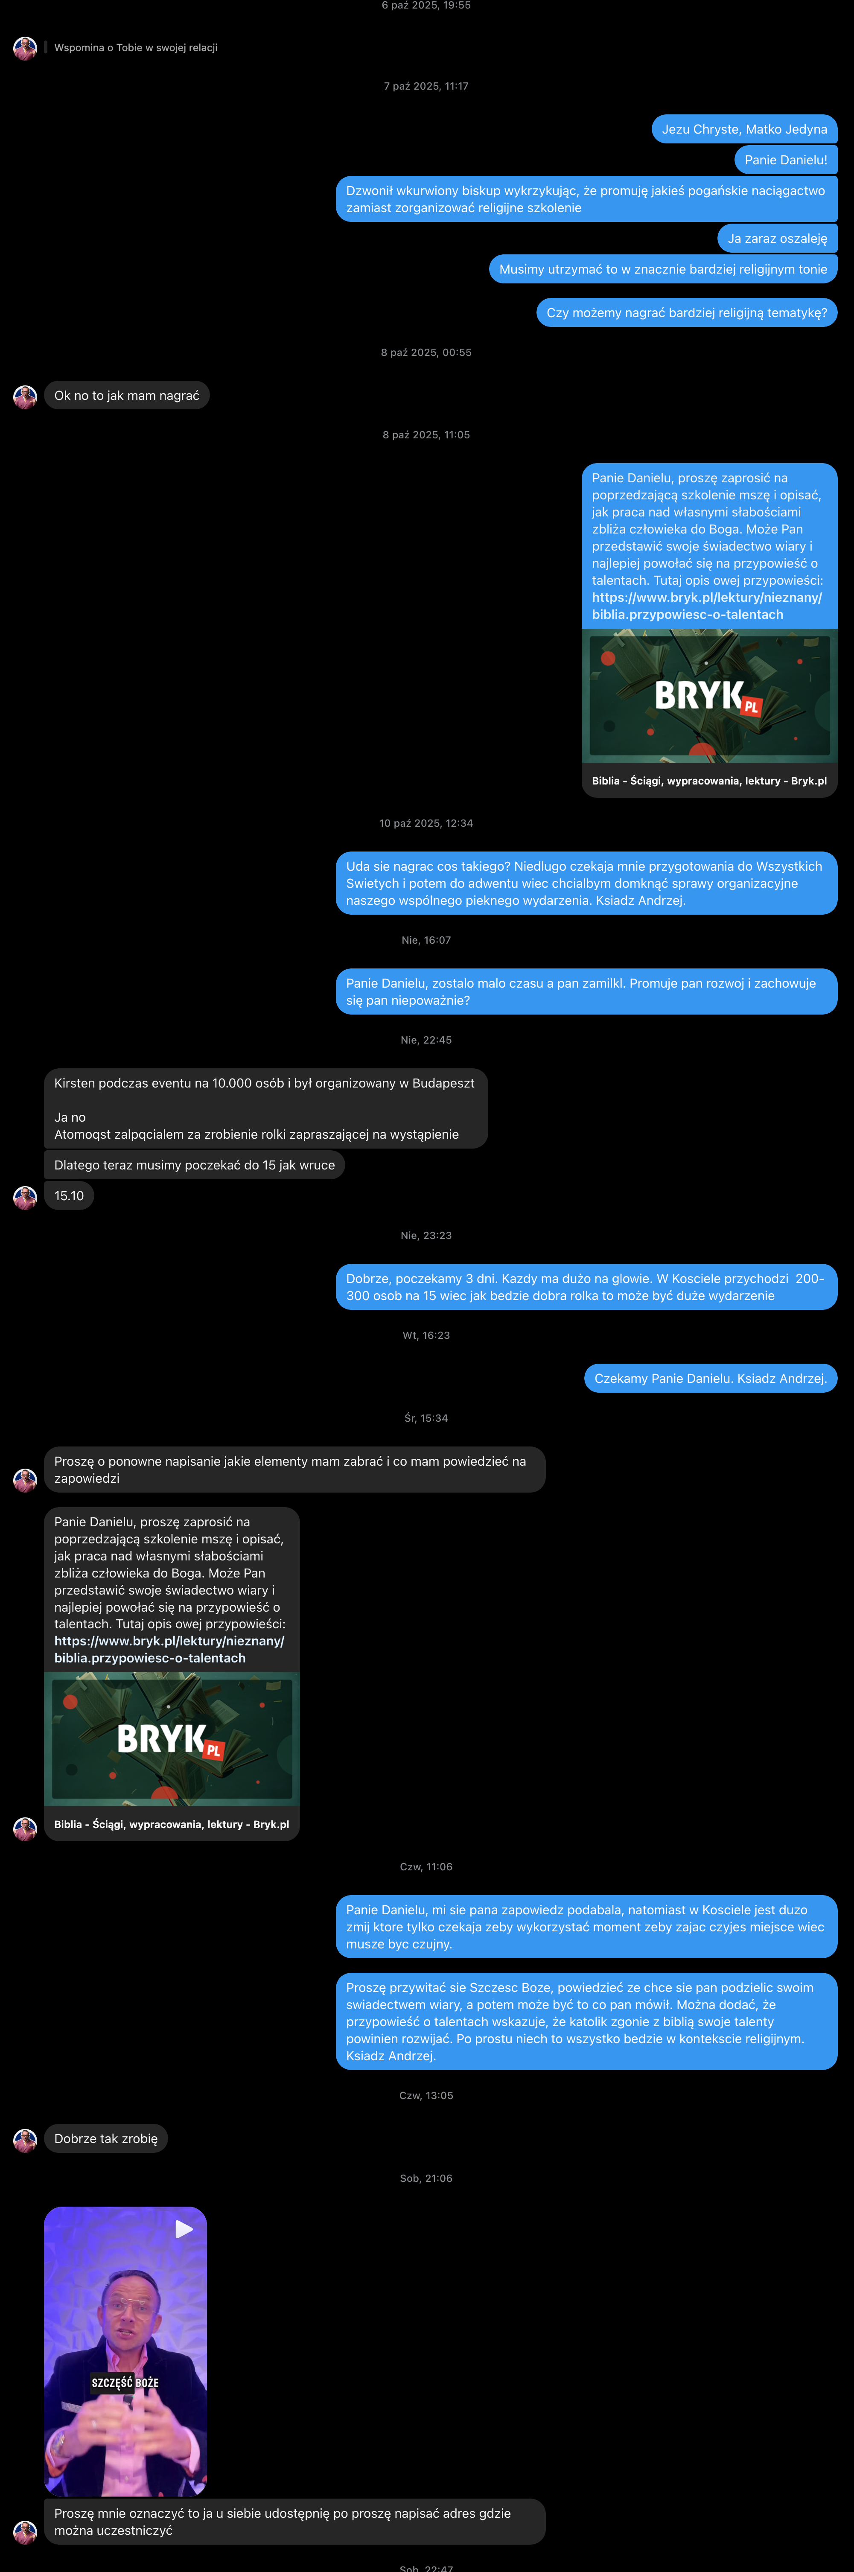Screen dimensions: 854x2572
Task: Open the received bryk.pl link in gray bubble
Action: pyautogui.click(x=169, y=1649)
